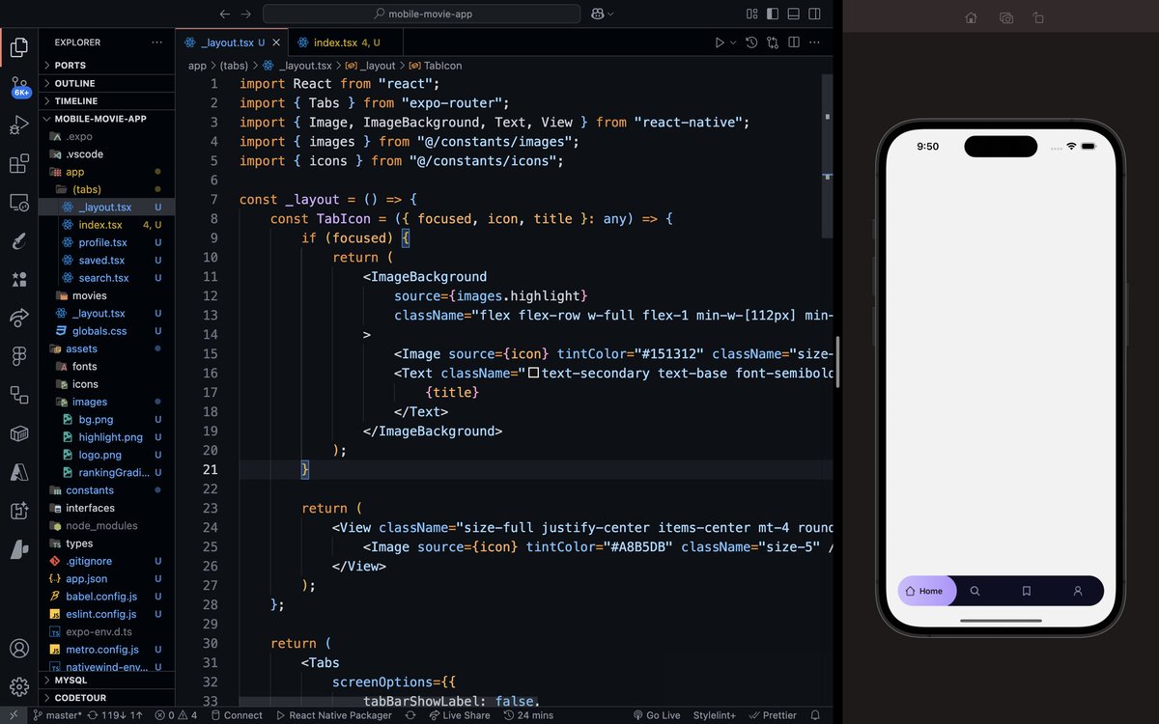This screenshot has width=1159, height=724.
Task: Click the (tabs) breadcrumb segment
Action: point(233,66)
